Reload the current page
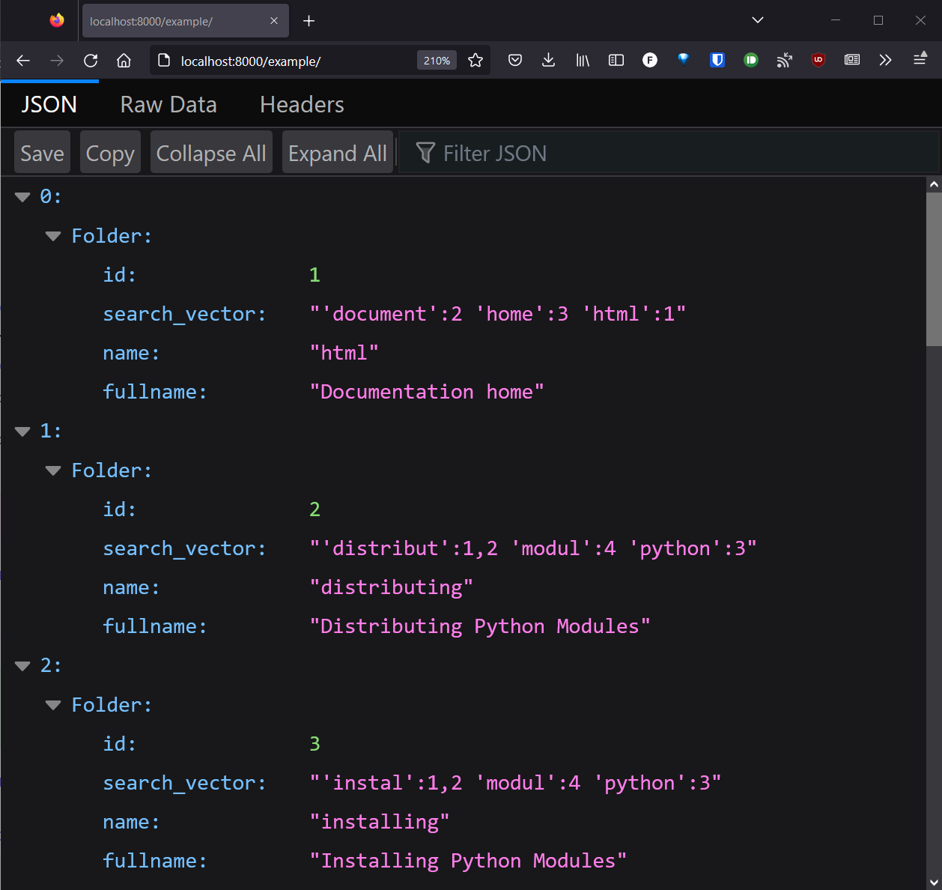The height and width of the screenshot is (890, 942). click(x=91, y=60)
